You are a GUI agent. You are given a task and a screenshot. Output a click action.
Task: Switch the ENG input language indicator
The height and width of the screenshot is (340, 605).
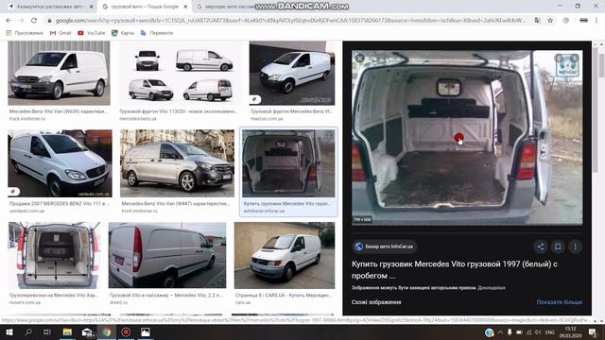click(x=550, y=332)
